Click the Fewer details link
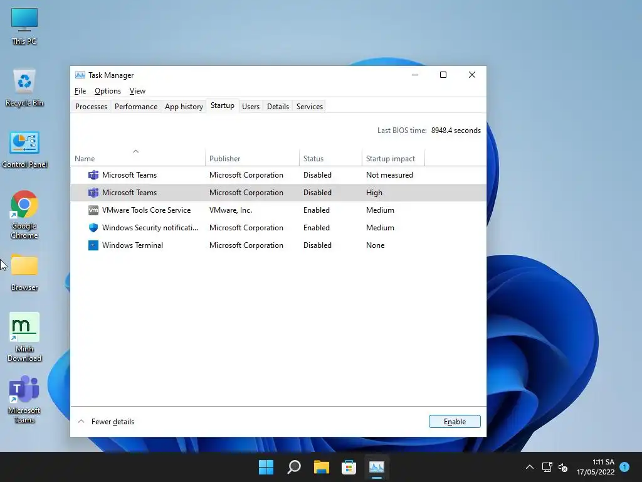This screenshot has width=642, height=482. pos(113,422)
